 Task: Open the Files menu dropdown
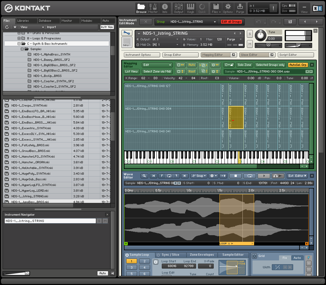(x=216, y=8)
